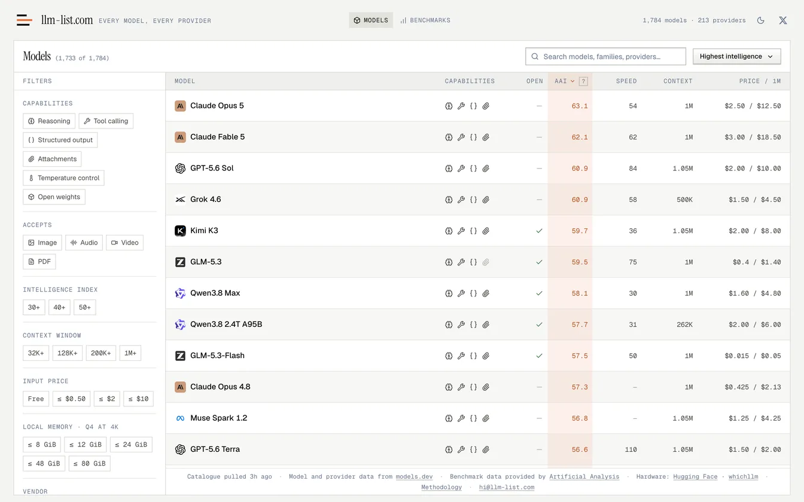Open the Highest intelligence sort dropdown
The width and height of the screenshot is (804, 502).
click(736, 57)
